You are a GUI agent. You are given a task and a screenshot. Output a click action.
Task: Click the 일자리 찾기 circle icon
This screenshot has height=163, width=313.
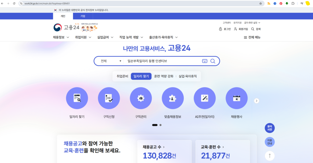pos(77,98)
